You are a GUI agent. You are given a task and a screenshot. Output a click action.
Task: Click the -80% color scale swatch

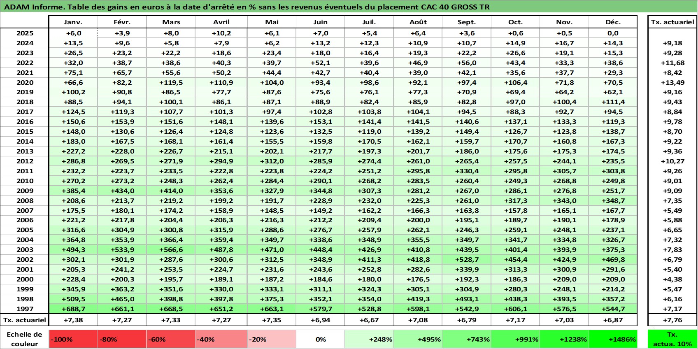pyautogui.click(x=122, y=339)
